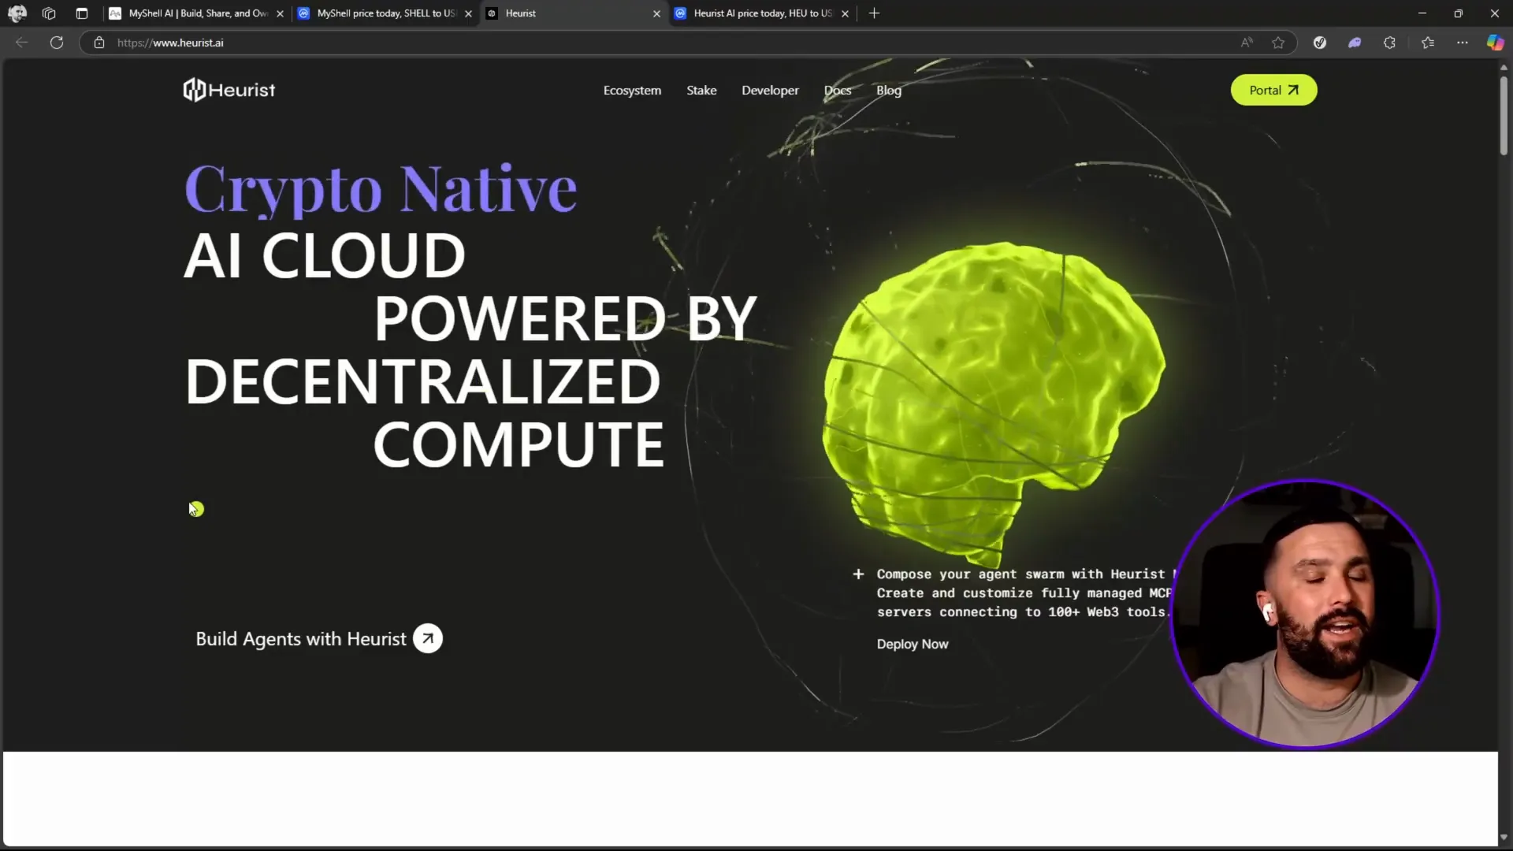Image resolution: width=1513 pixels, height=851 pixels.
Task: Open the Favorites list icon
Action: click(x=1428, y=43)
